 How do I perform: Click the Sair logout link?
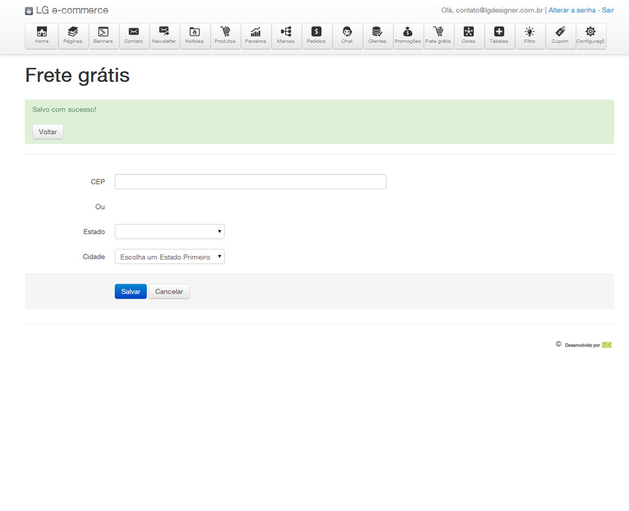(x=608, y=10)
